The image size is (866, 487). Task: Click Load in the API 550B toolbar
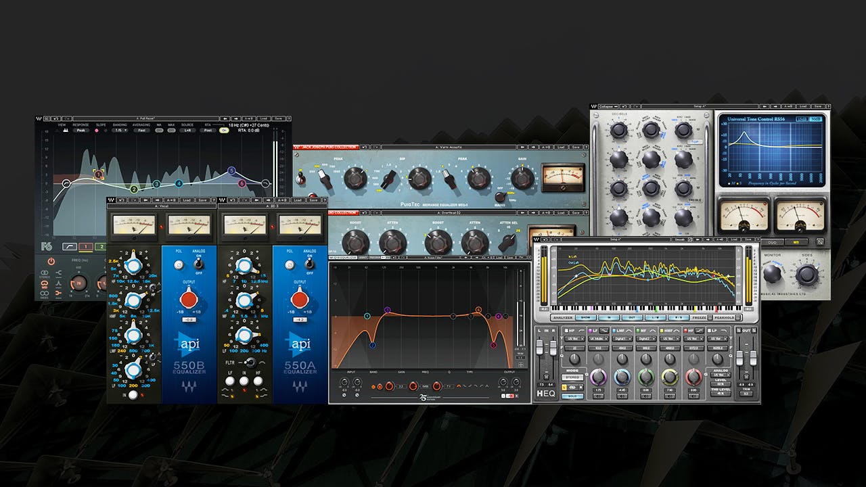click(x=186, y=200)
